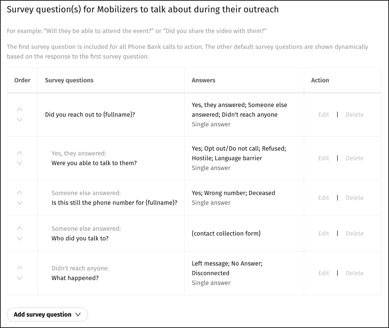Delete the 'Who did you talk to?' question
Screen dimensions: 389x328
pos(354,234)
